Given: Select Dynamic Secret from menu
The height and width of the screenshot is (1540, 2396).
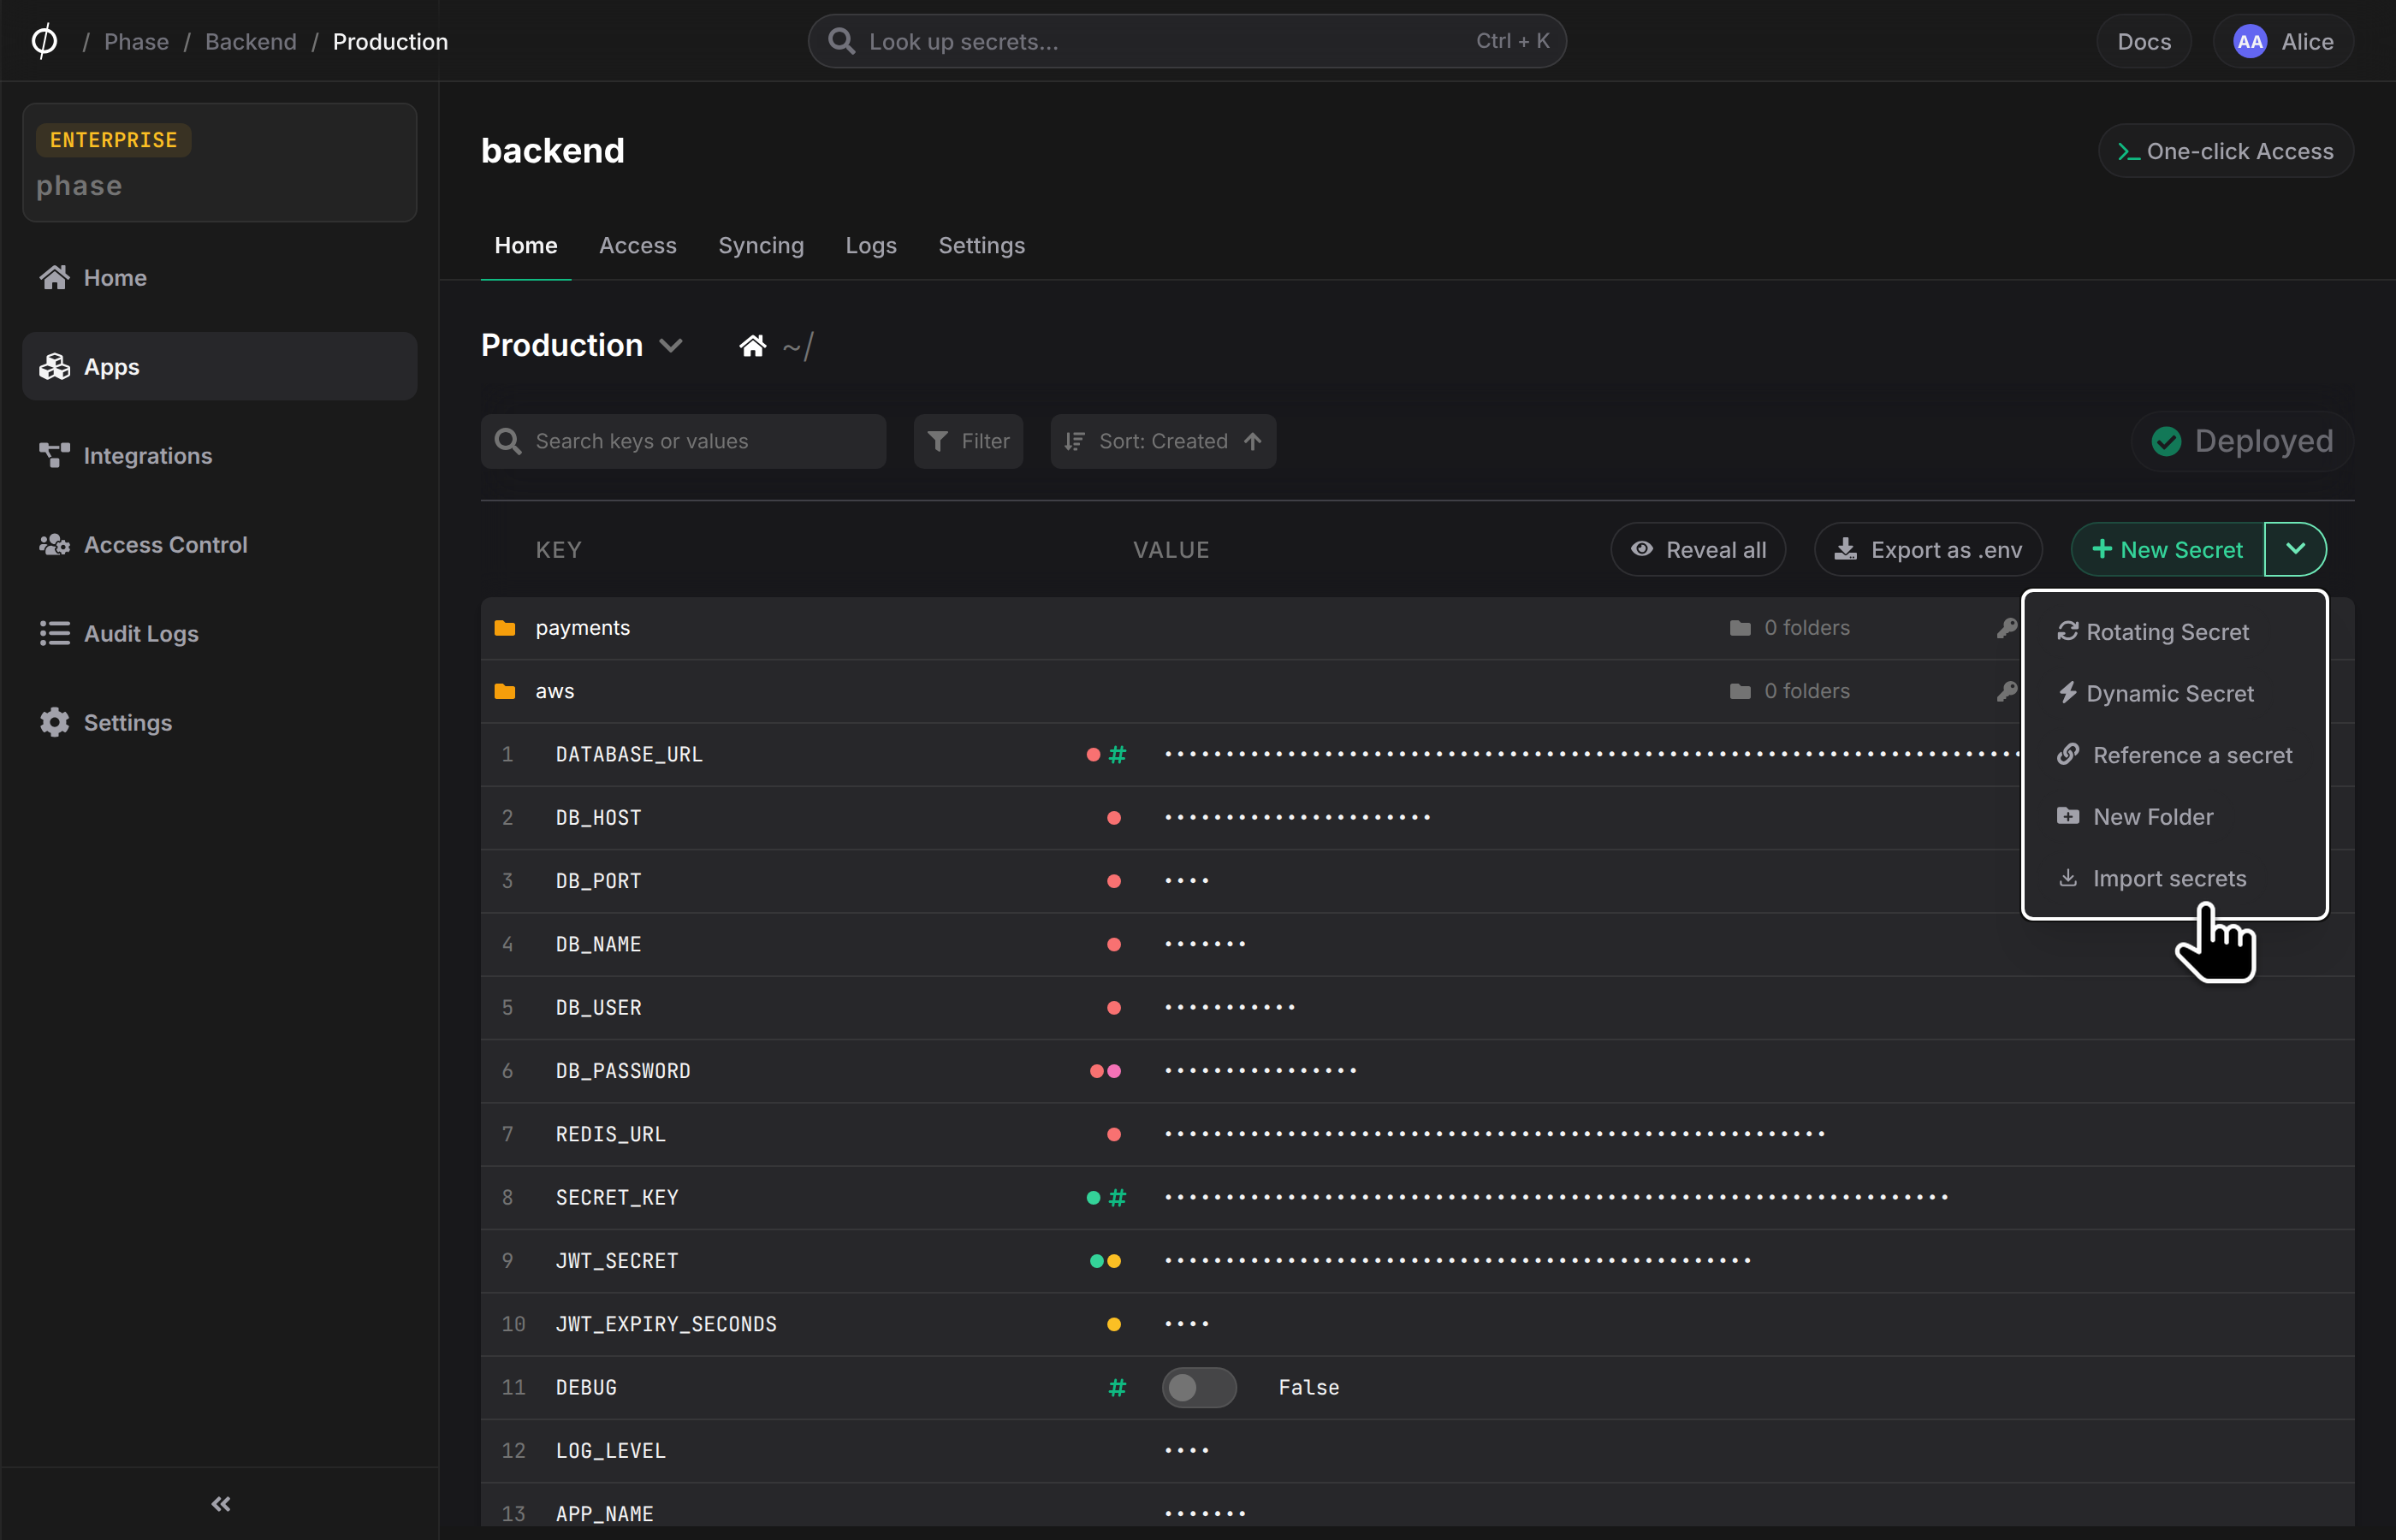Looking at the screenshot, I should [2174, 693].
